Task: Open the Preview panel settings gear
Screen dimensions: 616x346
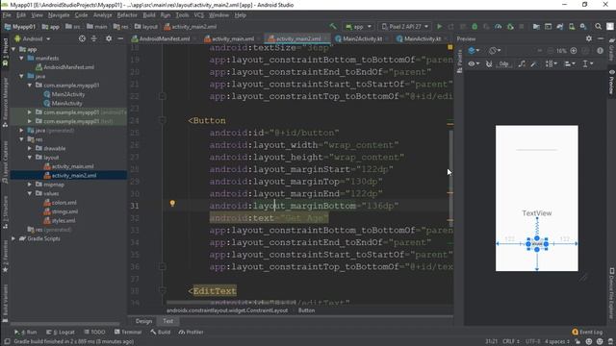Action: 588,38
